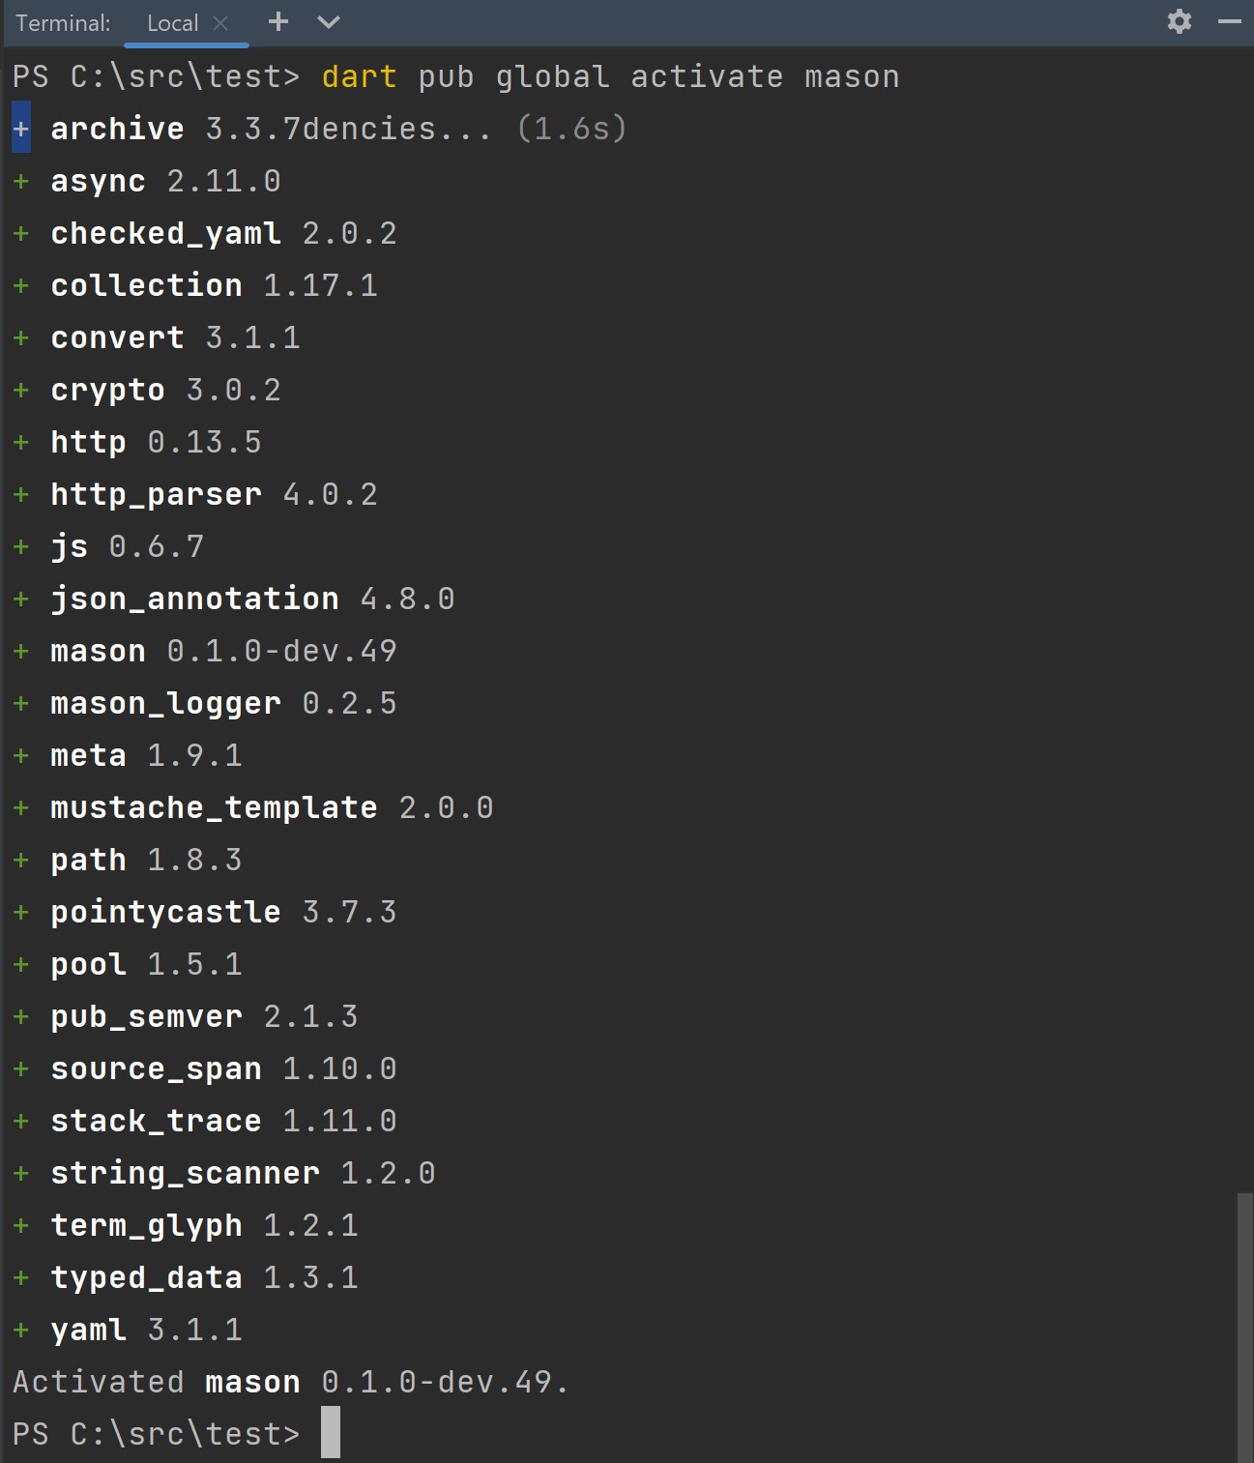Click the dart command in the first line
The width and height of the screenshot is (1254, 1463).
point(359,75)
